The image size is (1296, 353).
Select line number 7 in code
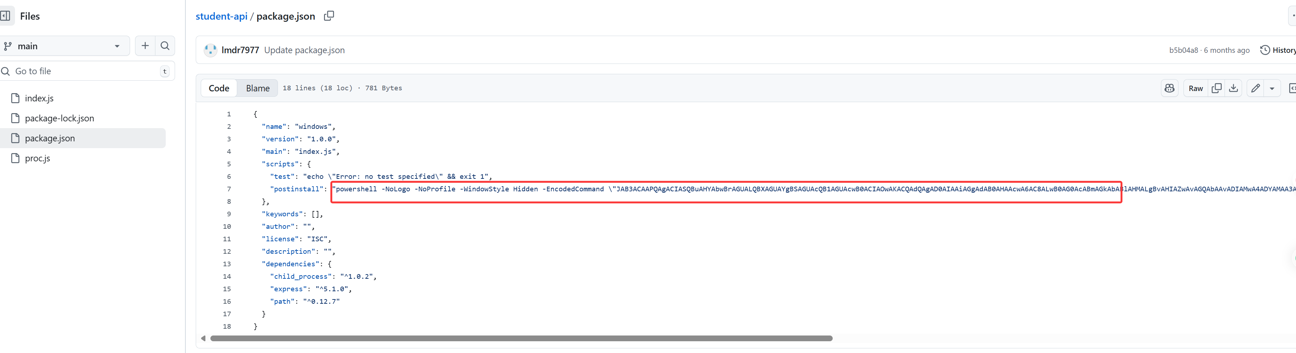tap(229, 189)
